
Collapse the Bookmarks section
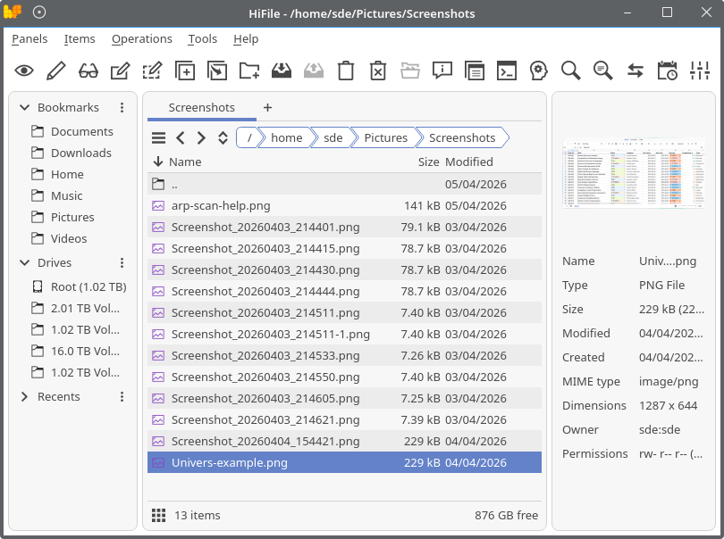coord(24,108)
